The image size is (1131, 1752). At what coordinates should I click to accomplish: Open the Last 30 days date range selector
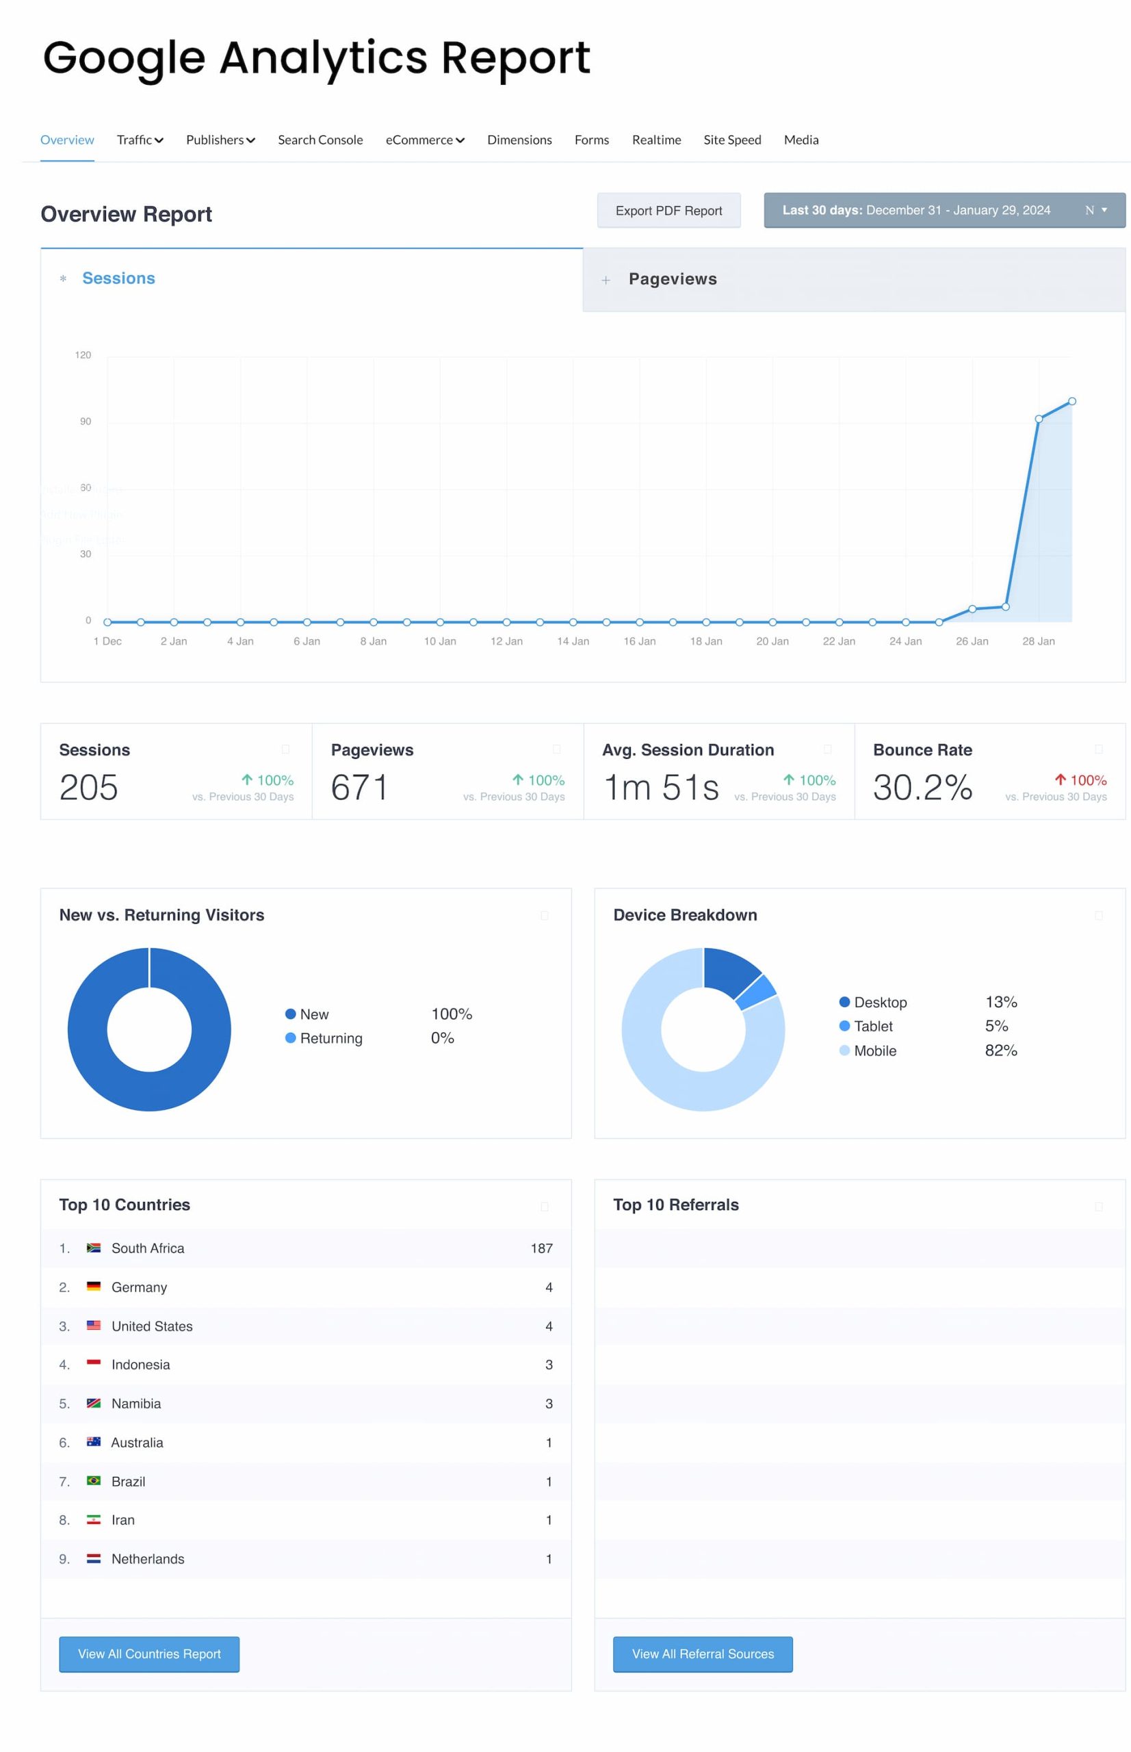pos(944,210)
